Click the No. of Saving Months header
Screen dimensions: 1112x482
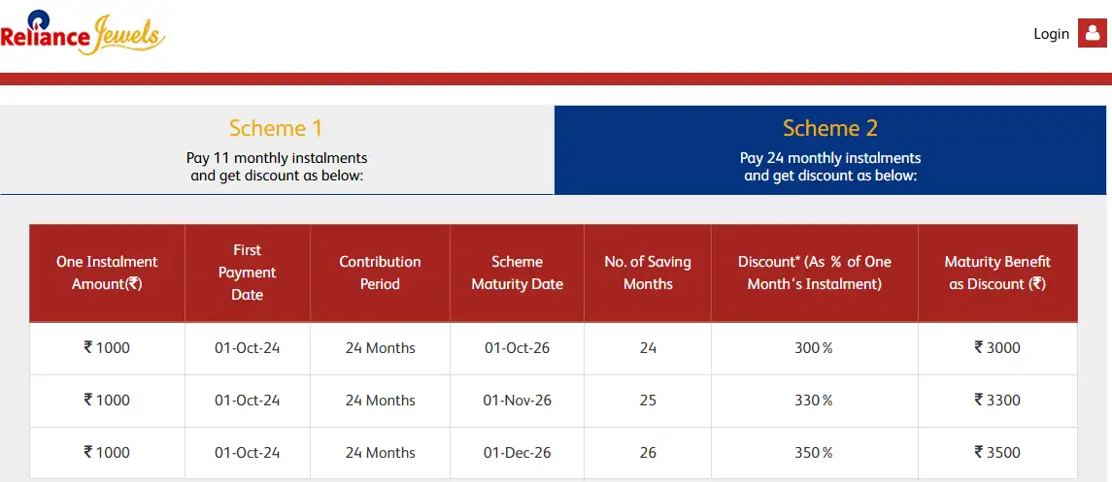click(x=648, y=273)
